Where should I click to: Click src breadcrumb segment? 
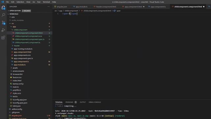[56, 11]
